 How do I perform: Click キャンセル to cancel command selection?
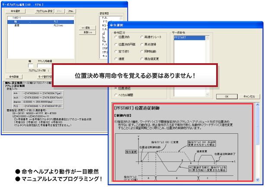(249, 97)
